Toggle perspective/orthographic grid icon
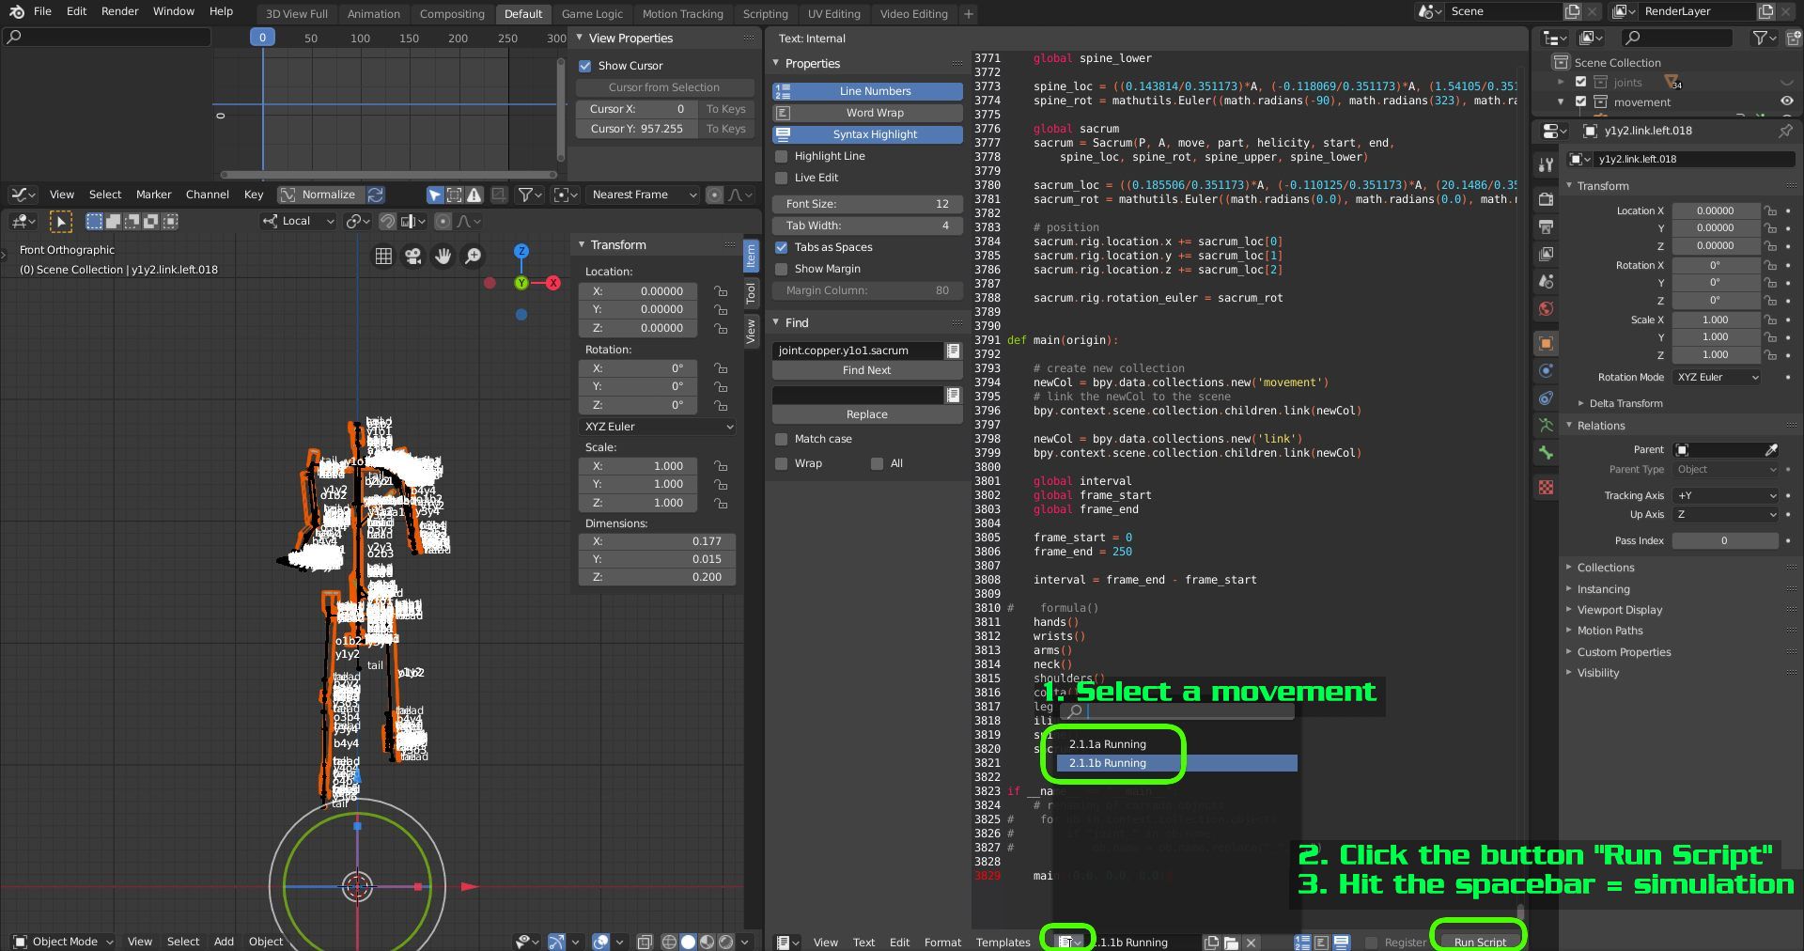The image size is (1804, 951). click(383, 257)
